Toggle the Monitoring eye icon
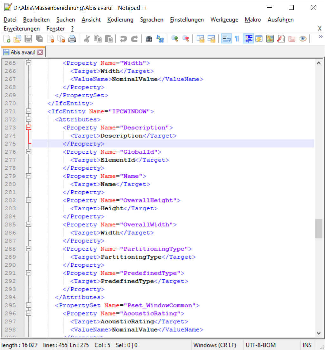The image size is (325, 350). point(303,39)
